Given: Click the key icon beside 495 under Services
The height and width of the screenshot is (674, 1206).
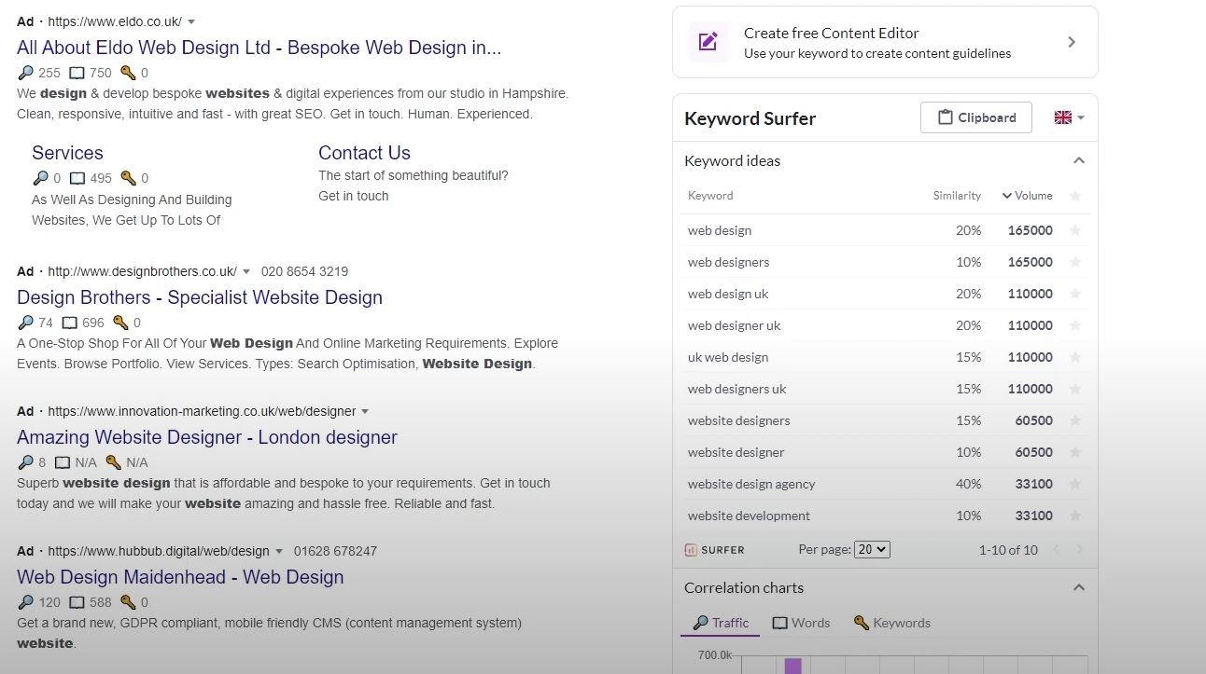Looking at the screenshot, I should (x=129, y=178).
